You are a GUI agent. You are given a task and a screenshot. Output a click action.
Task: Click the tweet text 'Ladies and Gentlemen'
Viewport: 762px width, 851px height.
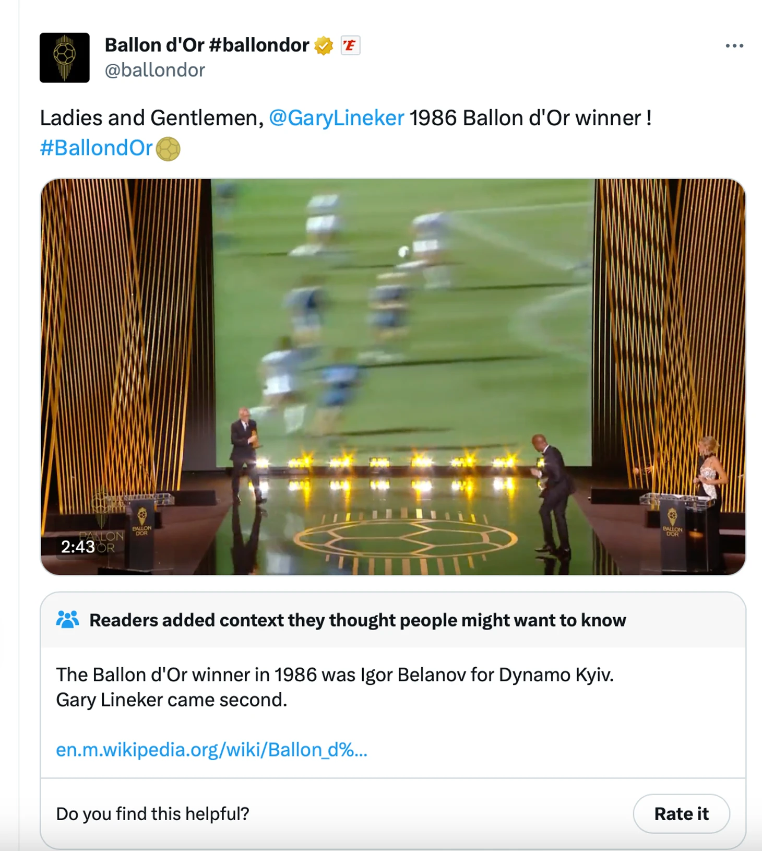coord(152,118)
